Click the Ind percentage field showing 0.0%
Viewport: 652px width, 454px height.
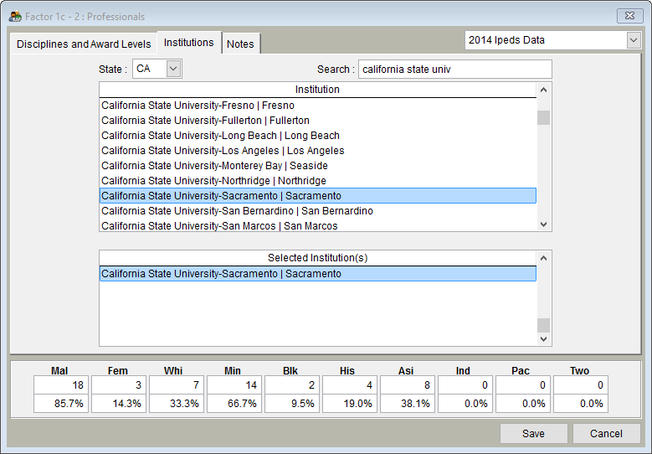(x=465, y=404)
